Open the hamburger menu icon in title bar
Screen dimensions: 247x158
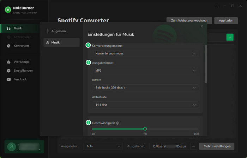[217, 6]
